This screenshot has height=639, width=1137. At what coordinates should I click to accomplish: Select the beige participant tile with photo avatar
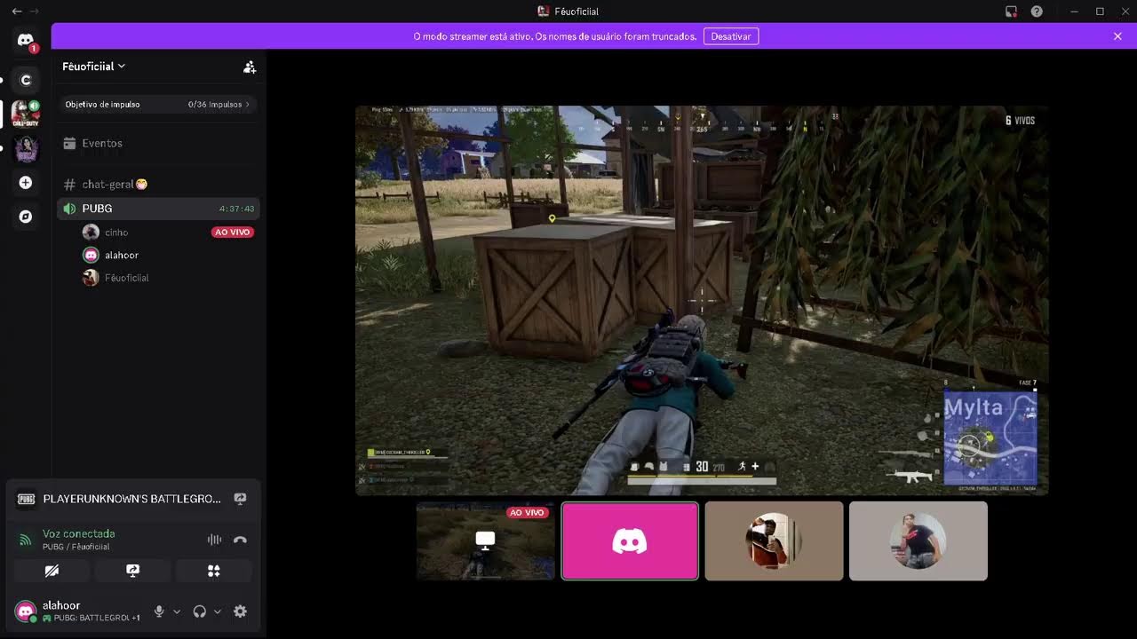pyautogui.click(x=774, y=541)
